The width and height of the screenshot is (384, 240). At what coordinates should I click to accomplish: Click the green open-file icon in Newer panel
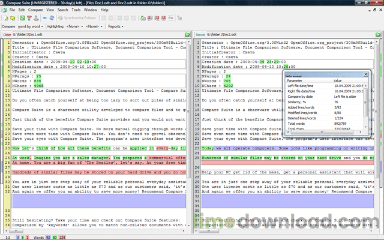(378, 35)
